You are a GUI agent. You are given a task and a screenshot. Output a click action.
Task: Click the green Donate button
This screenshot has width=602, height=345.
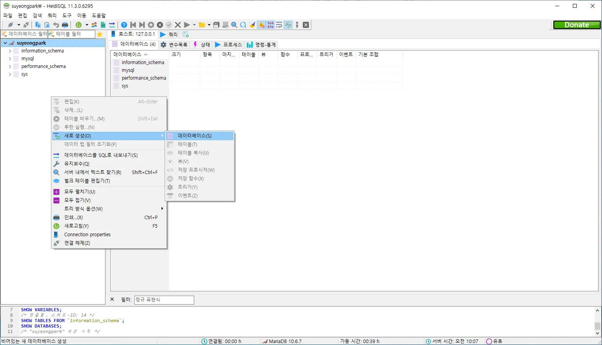click(x=577, y=25)
